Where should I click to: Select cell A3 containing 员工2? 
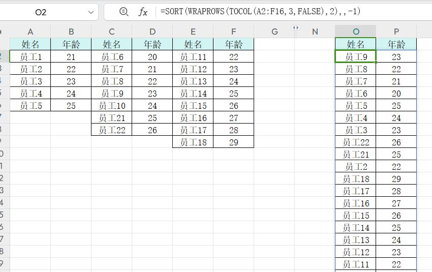click(x=30, y=69)
